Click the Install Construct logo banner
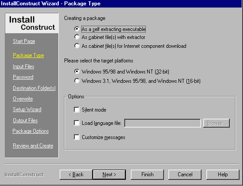This screenshot has height=186, width=243. 32,23
